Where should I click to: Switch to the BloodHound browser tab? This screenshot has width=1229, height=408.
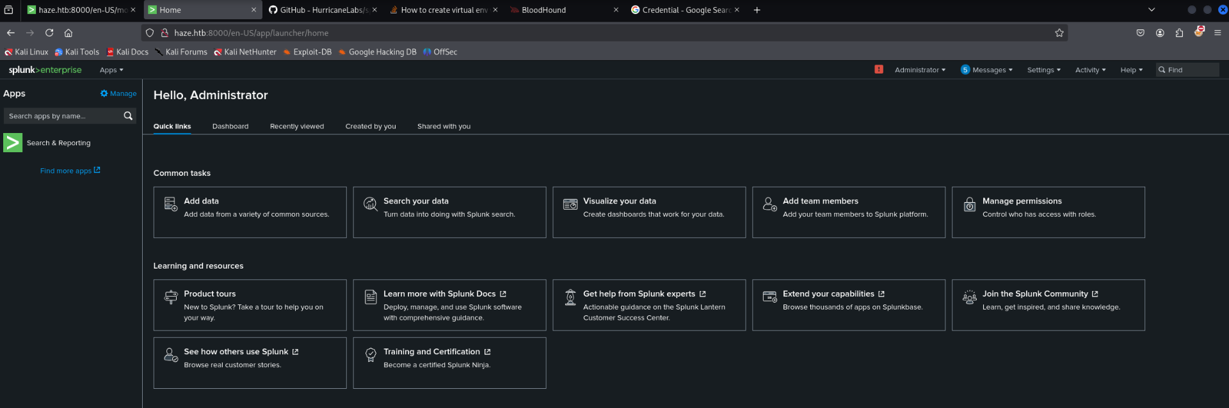(565, 10)
